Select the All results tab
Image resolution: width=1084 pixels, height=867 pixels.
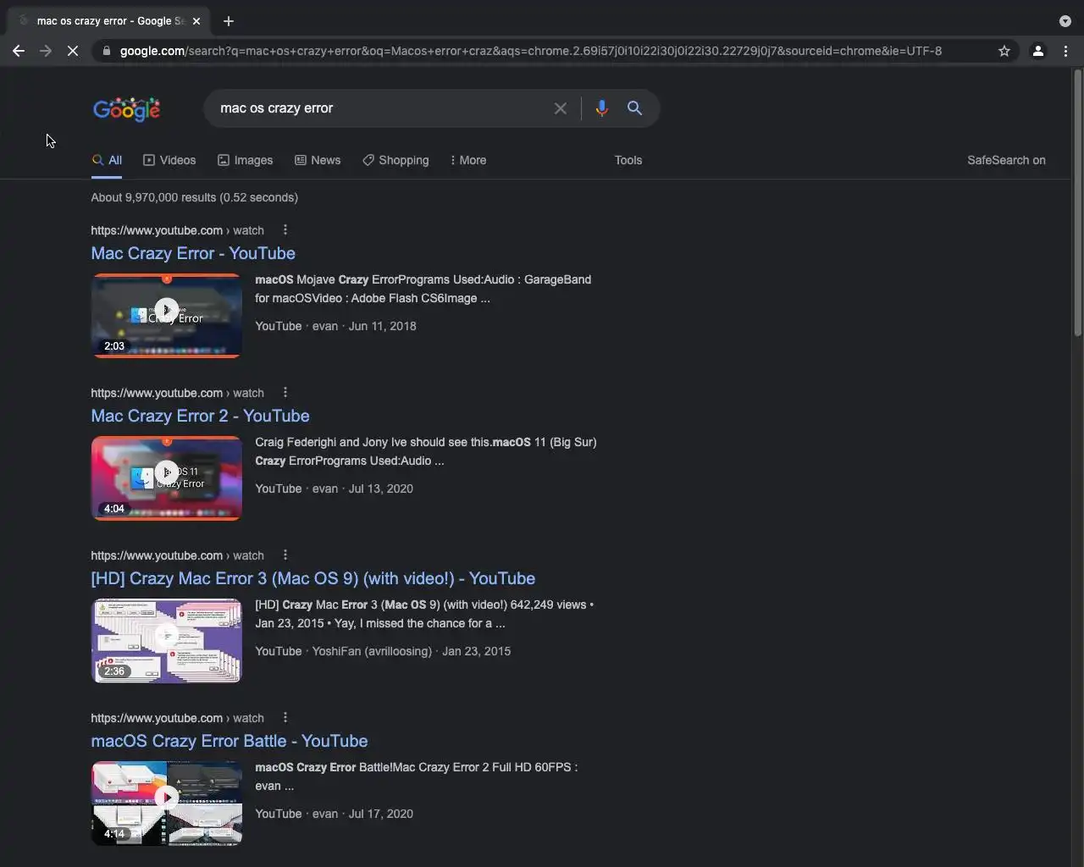click(x=107, y=160)
